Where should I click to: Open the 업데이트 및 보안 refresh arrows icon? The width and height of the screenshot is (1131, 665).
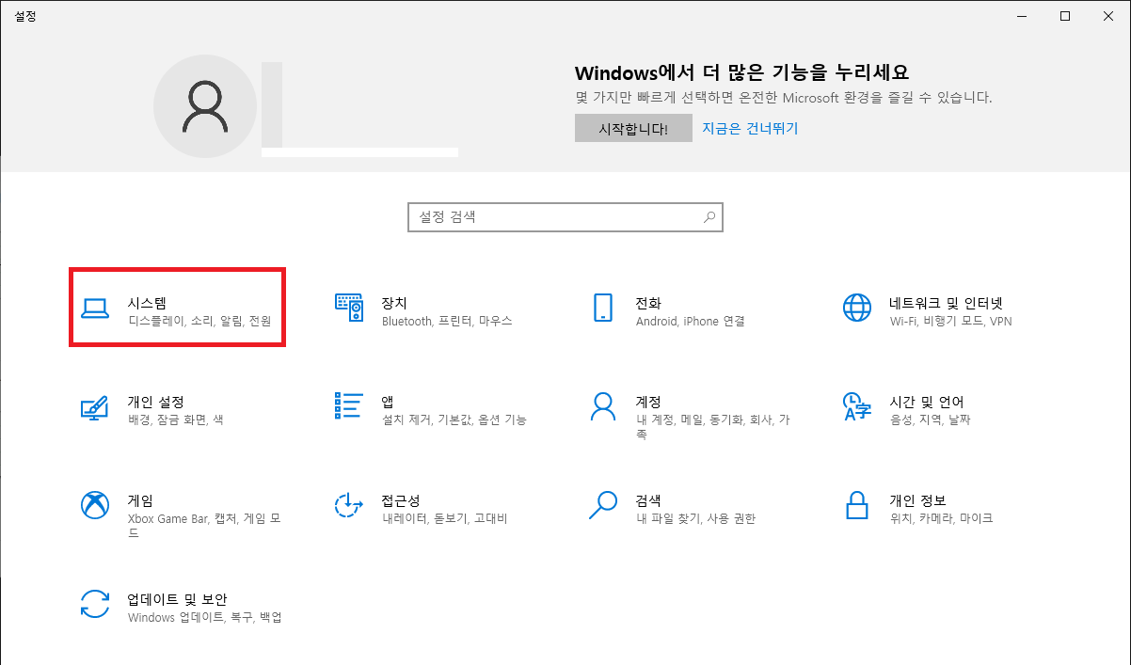coord(95,603)
